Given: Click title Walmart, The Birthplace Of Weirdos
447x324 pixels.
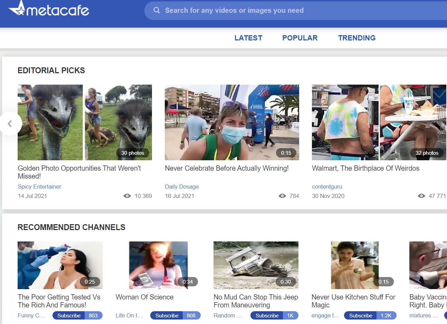Looking at the screenshot, I should pos(365,168).
